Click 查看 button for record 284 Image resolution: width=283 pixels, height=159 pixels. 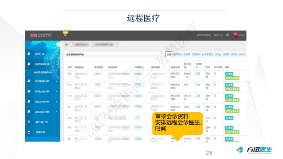[x=229, y=118]
